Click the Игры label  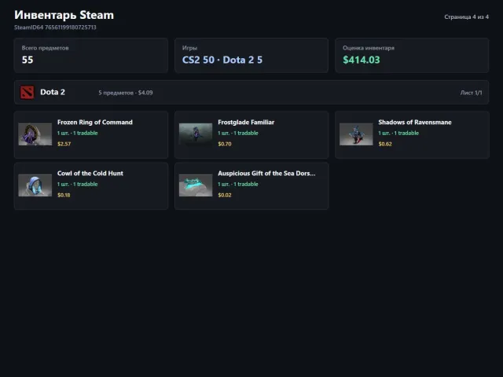[189, 48]
